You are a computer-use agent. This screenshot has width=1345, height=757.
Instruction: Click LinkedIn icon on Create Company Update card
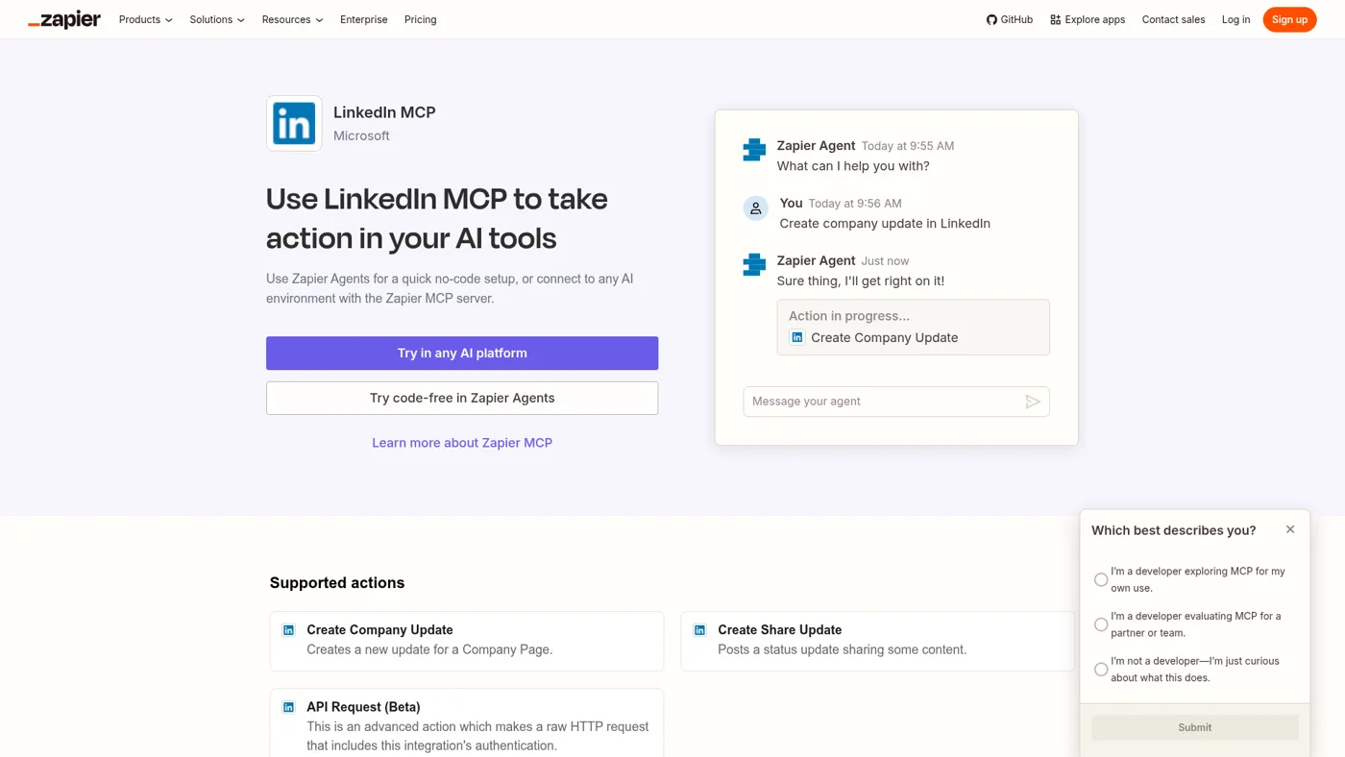pos(288,630)
